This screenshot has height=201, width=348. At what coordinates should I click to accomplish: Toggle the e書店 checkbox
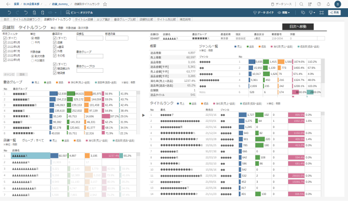(x=55, y=46)
